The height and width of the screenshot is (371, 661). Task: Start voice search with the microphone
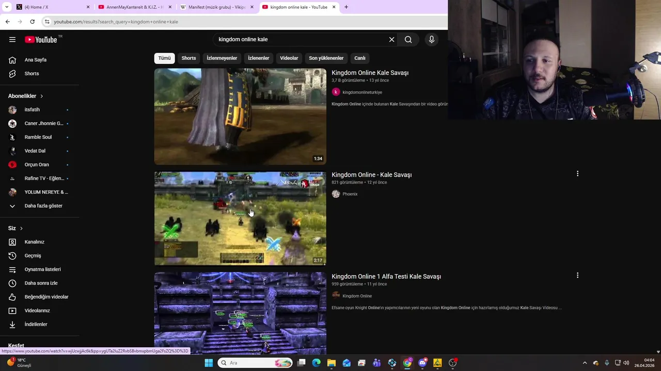coord(432,40)
